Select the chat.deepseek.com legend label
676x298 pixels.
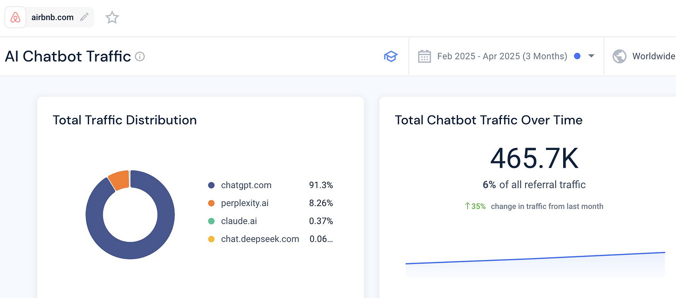click(260, 240)
